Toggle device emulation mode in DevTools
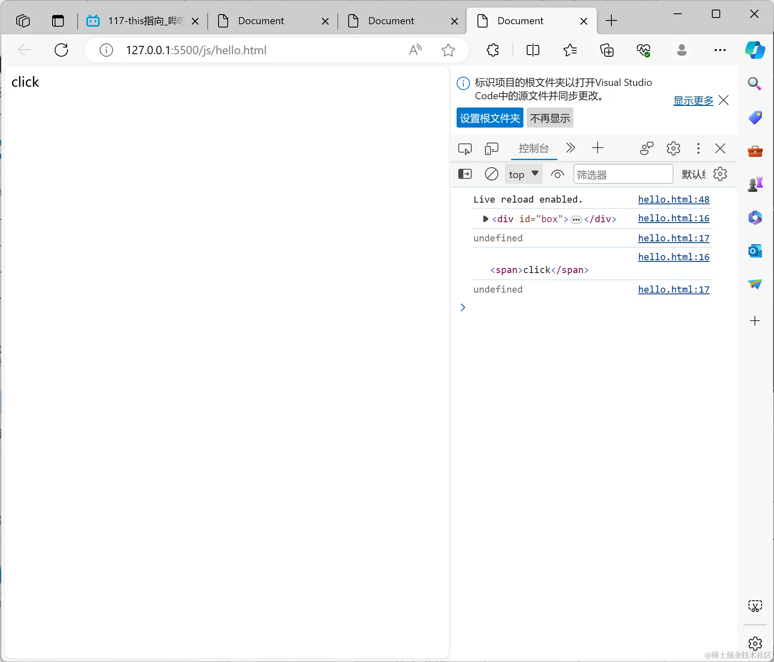 pos(492,148)
